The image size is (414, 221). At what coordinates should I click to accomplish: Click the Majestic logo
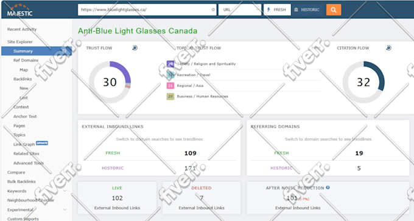coord(19,10)
